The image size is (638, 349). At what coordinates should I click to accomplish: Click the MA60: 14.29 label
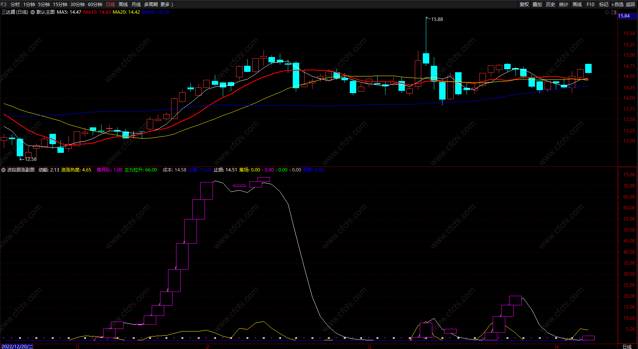pyautogui.click(x=156, y=12)
